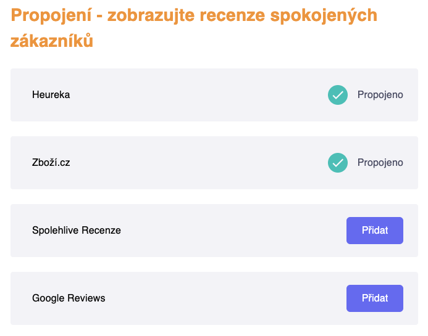Click empty middle area of Heureka card
Screen dimensions: 428x336
[198, 95]
